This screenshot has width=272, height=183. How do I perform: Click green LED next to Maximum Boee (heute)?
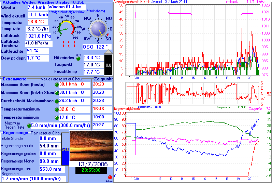57,84
